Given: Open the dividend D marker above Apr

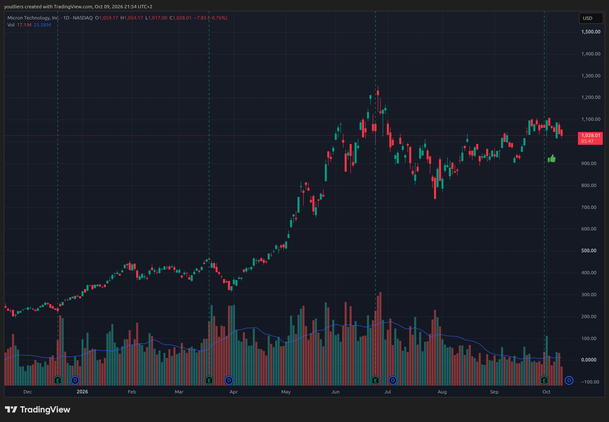Looking at the screenshot, I should (229, 380).
